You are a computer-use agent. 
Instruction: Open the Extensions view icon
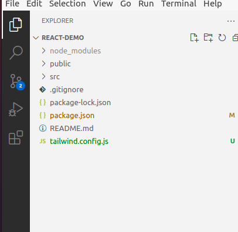tap(16, 137)
